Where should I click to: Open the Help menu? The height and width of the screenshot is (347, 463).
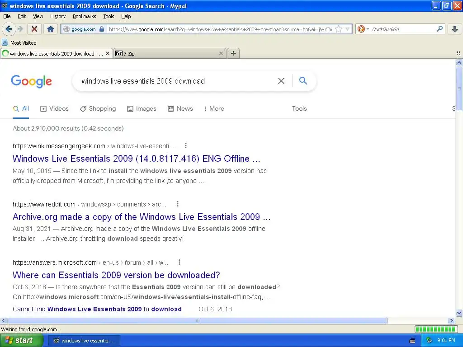point(126,16)
